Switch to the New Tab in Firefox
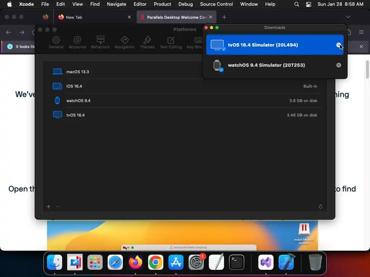Image resolution: width=370 pixels, height=277 pixels. pos(94,17)
